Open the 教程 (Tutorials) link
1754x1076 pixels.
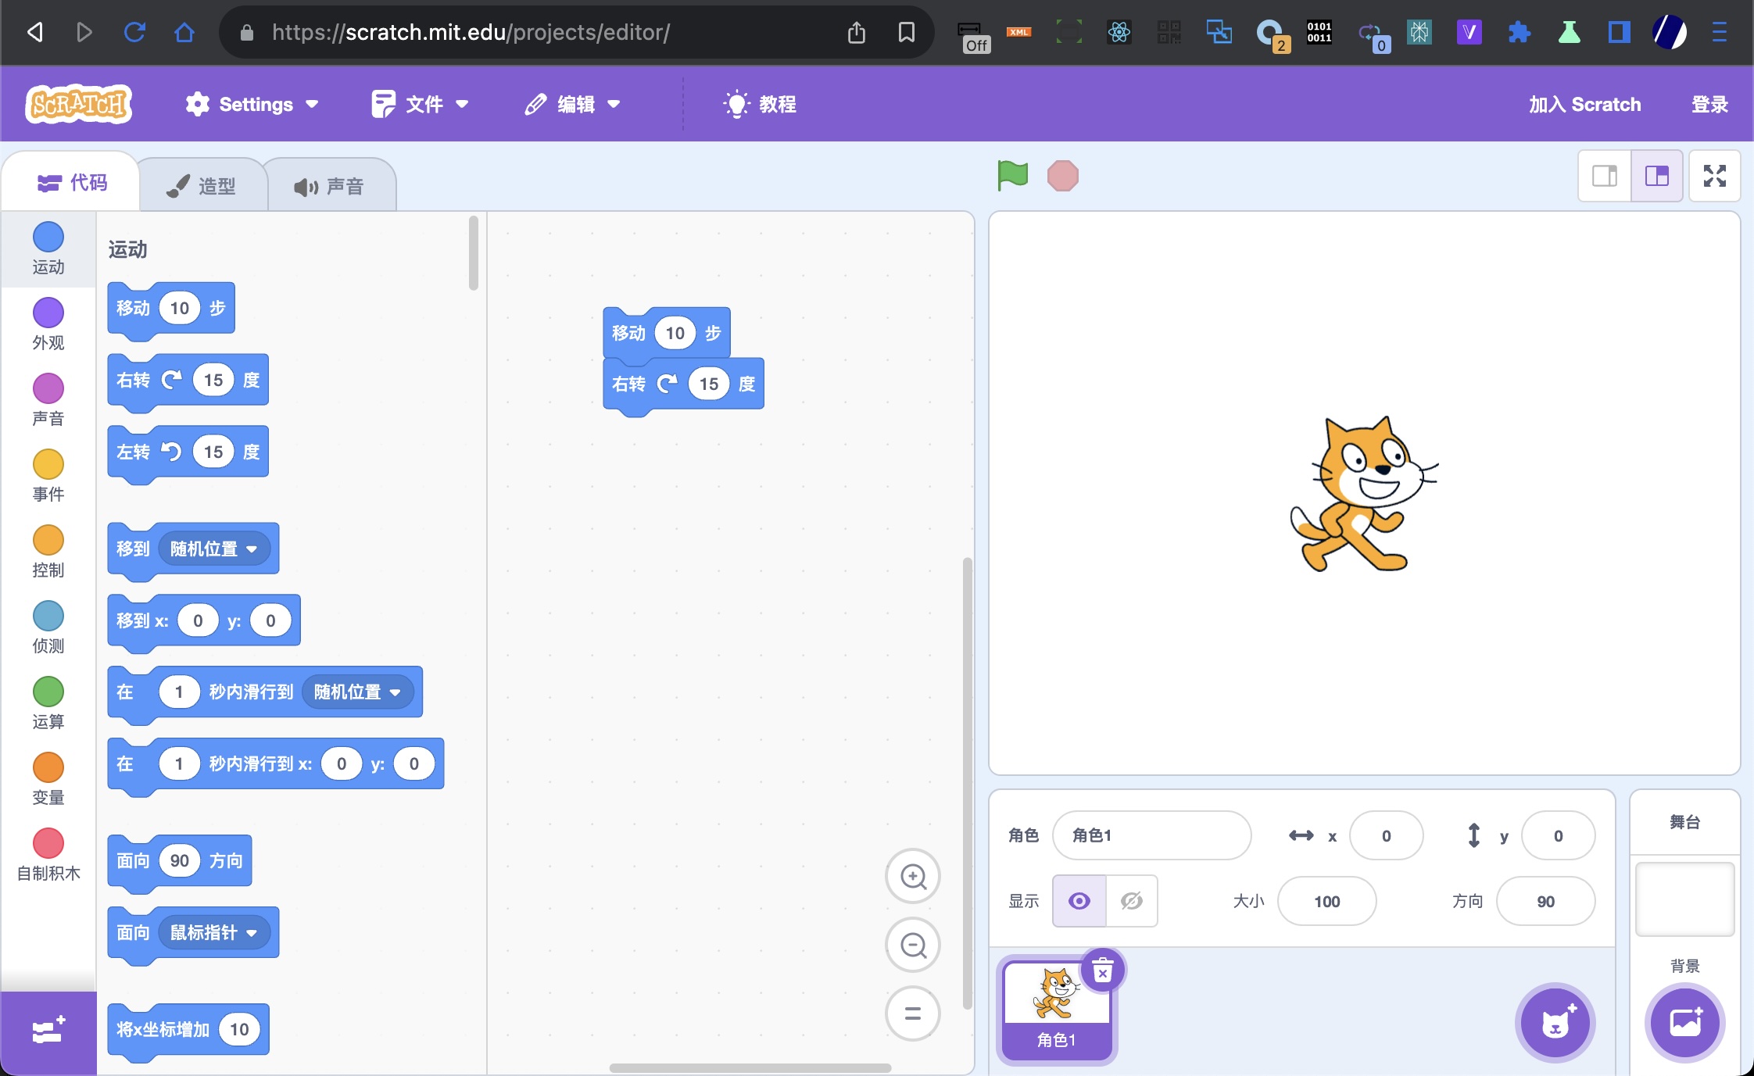point(760,104)
